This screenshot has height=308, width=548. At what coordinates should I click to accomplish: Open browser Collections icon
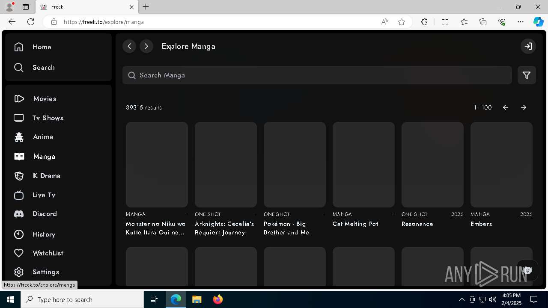tap(483, 22)
